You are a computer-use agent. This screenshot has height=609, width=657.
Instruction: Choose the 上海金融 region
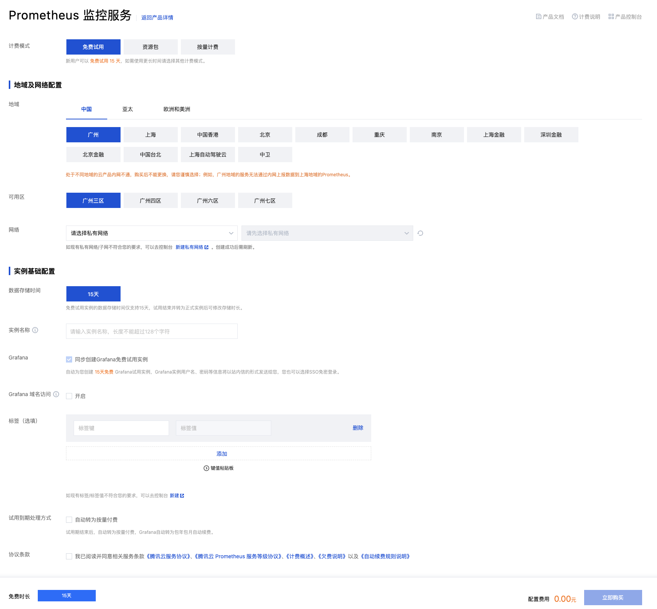[494, 135]
